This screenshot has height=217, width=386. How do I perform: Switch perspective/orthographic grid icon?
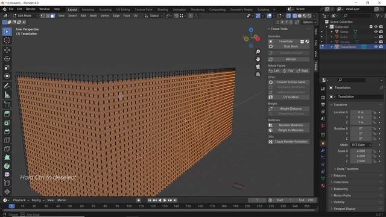click(258, 74)
